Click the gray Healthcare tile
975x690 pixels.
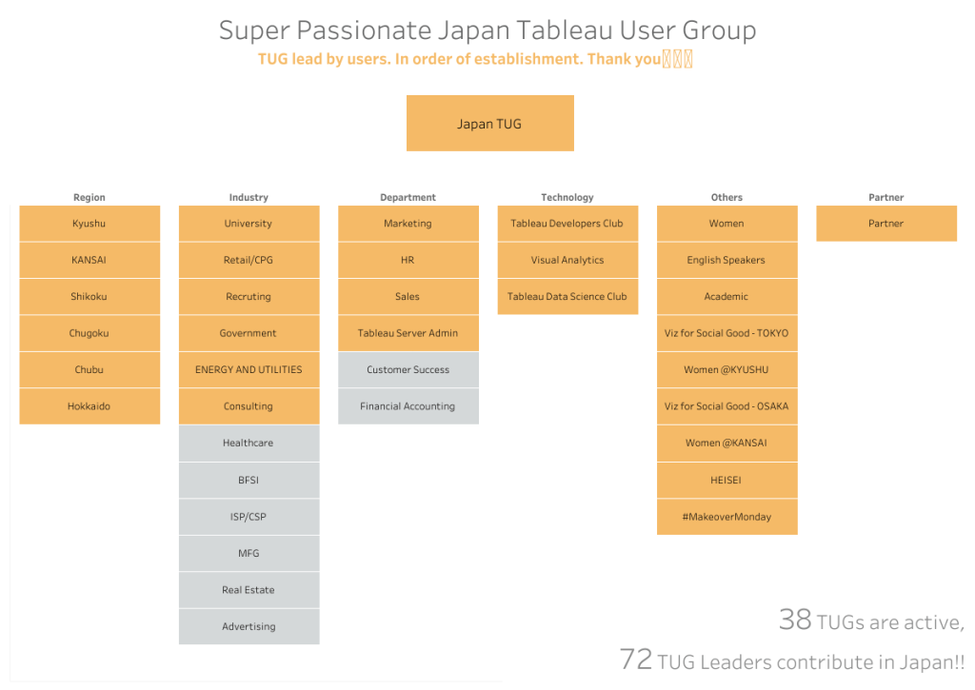point(249,443)
